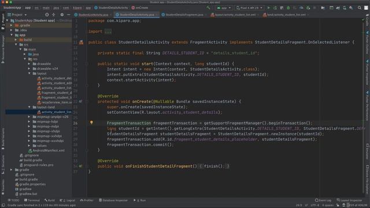
Task: Expand the root gradle folder arrow
Action: [12, 169]
